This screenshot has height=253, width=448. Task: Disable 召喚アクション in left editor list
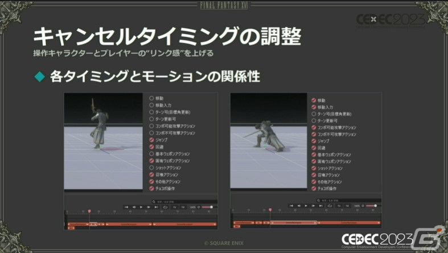(151, 174)
